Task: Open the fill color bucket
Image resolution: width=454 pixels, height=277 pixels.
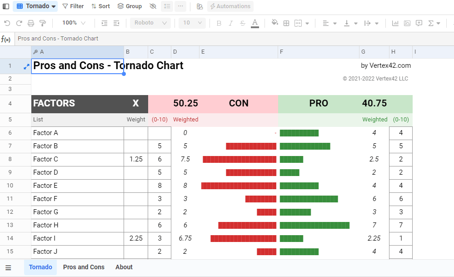Action: point(274,23)
